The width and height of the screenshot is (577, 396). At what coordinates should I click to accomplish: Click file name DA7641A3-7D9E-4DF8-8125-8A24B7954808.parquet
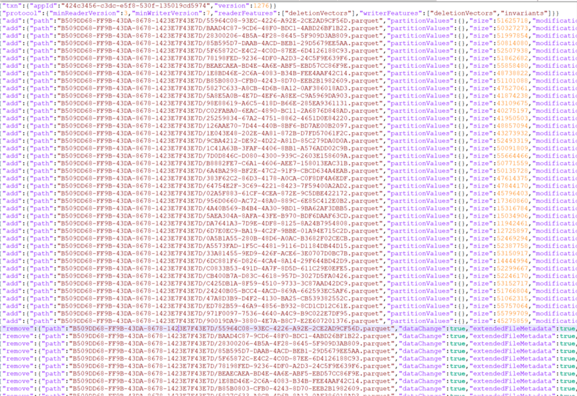[292, 223]
